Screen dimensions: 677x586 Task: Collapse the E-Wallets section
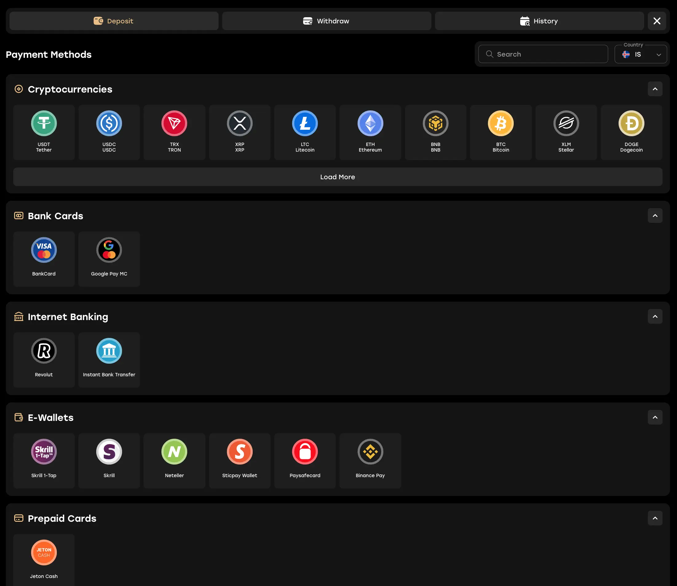(x=655, y=417)
